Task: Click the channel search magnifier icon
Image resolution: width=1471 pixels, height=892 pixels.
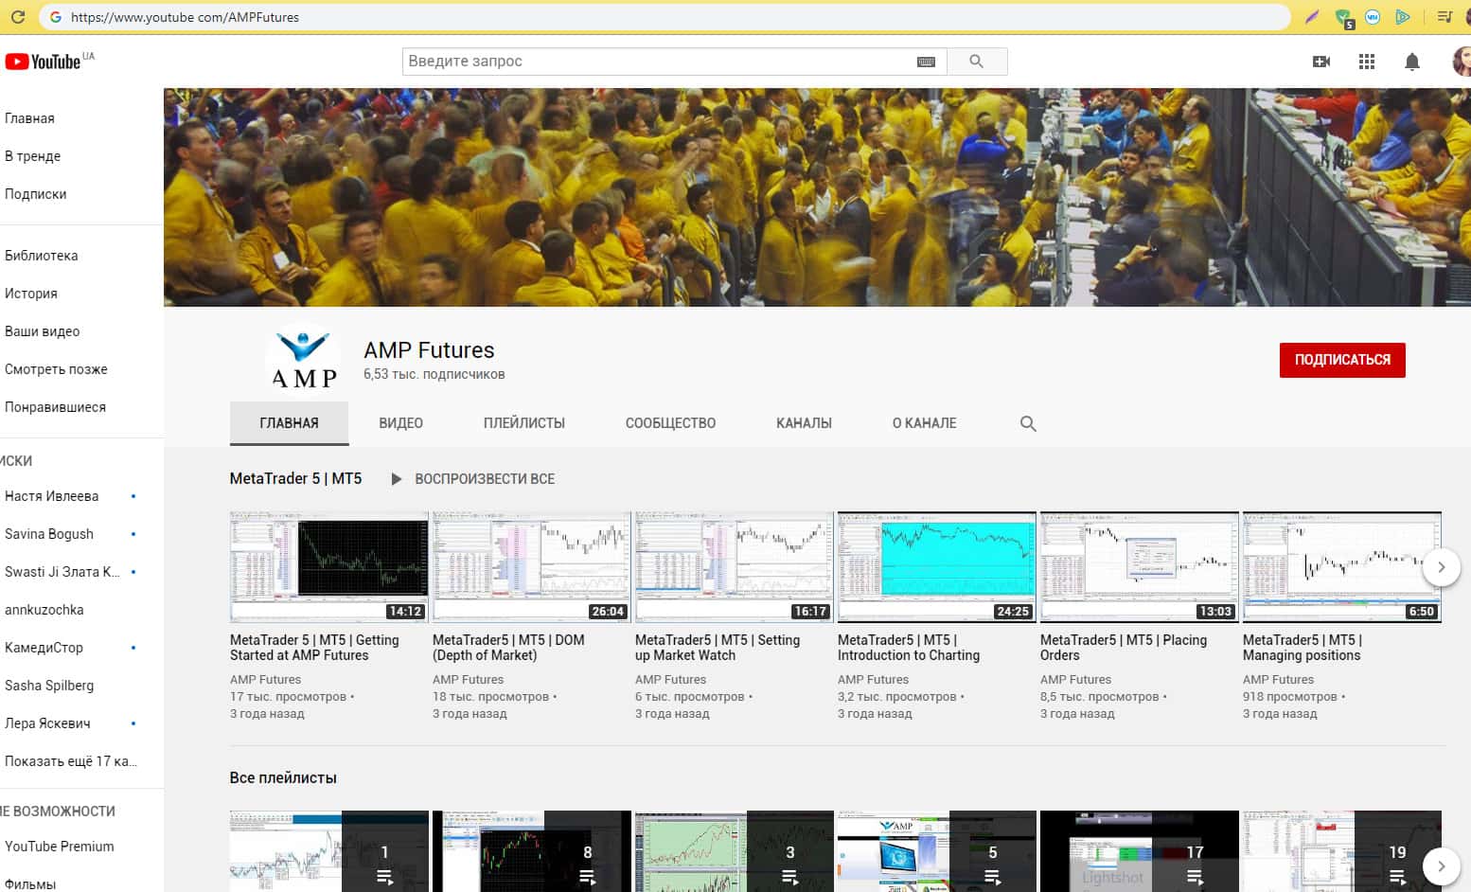Action: click(1028, 423)
